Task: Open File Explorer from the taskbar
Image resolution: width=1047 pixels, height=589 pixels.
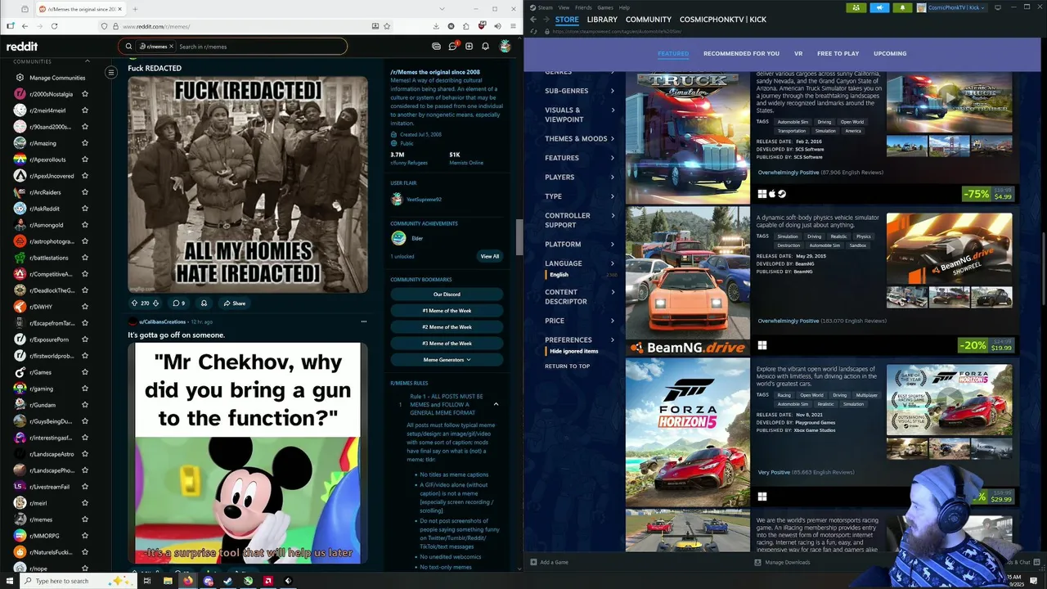Action: click(x=168, y=581)
